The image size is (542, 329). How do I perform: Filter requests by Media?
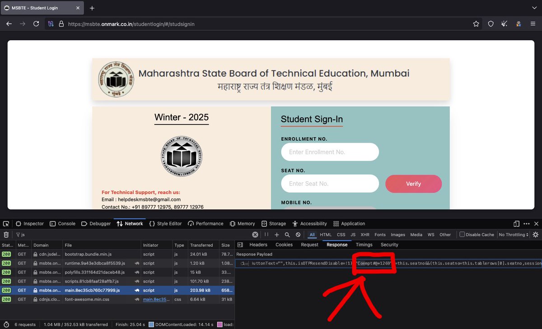[416, 235]
